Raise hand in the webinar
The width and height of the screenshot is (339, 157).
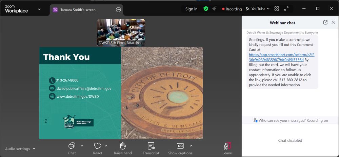pos(123,146)
